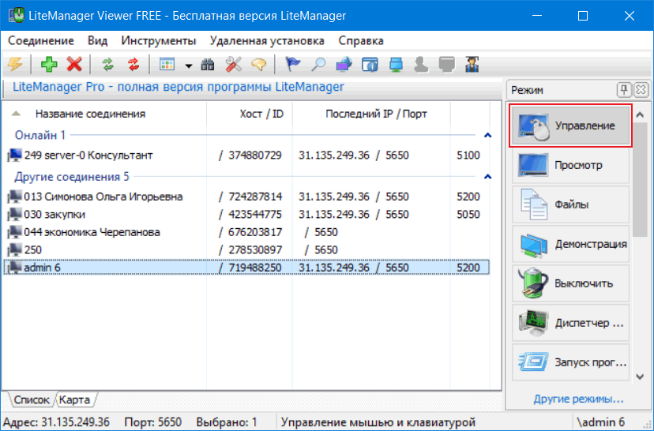Select 249 server-0 Консультант connection
The image size is (654, 431).
point(246,155)
